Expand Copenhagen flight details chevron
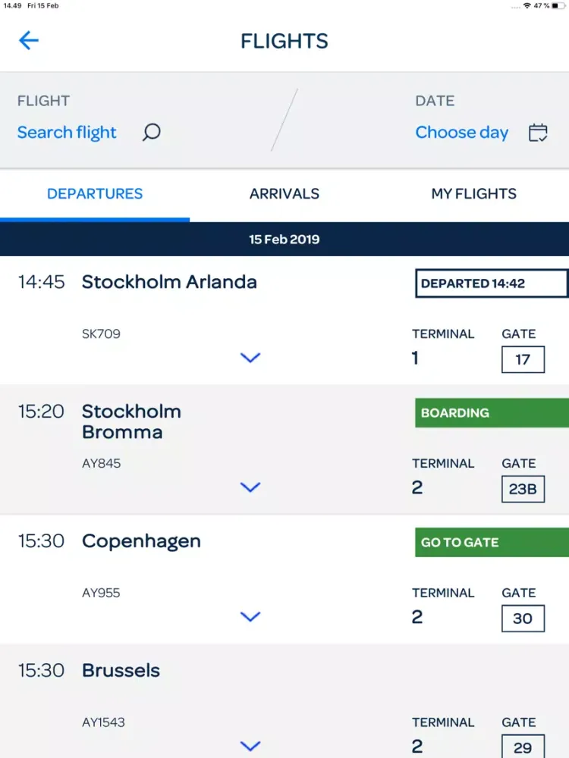The width and height of the screenshot is (569, 758). coord(250,617)
